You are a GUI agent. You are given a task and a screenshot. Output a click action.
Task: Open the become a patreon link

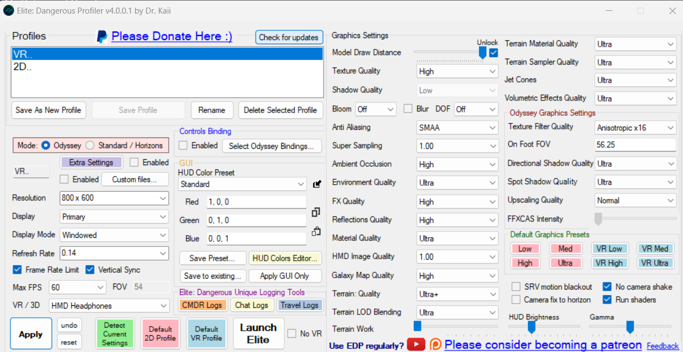click(x=543, y=344)
